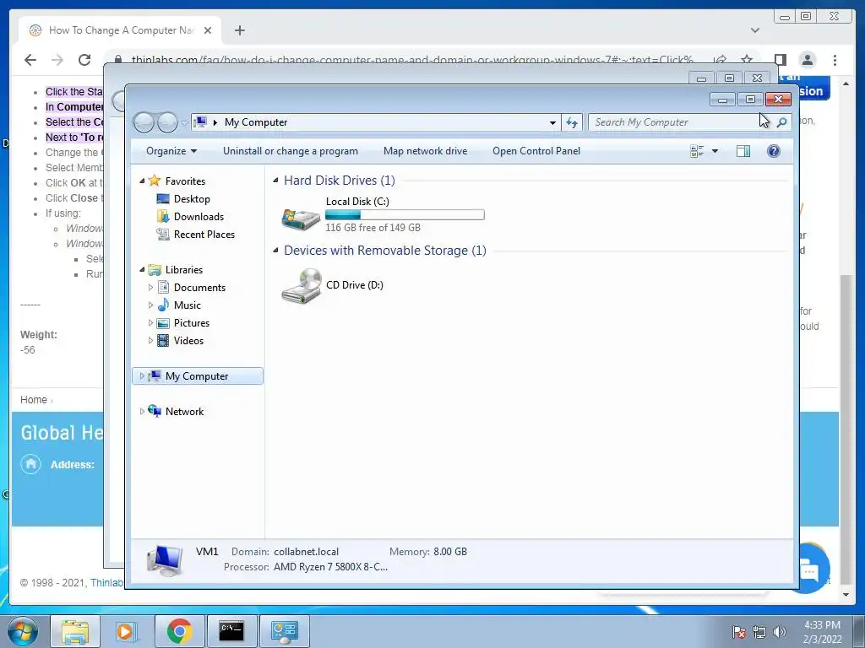Click Open Control Panel
The height and width of the screenshot is (648, 865).
tap(536, 151)
